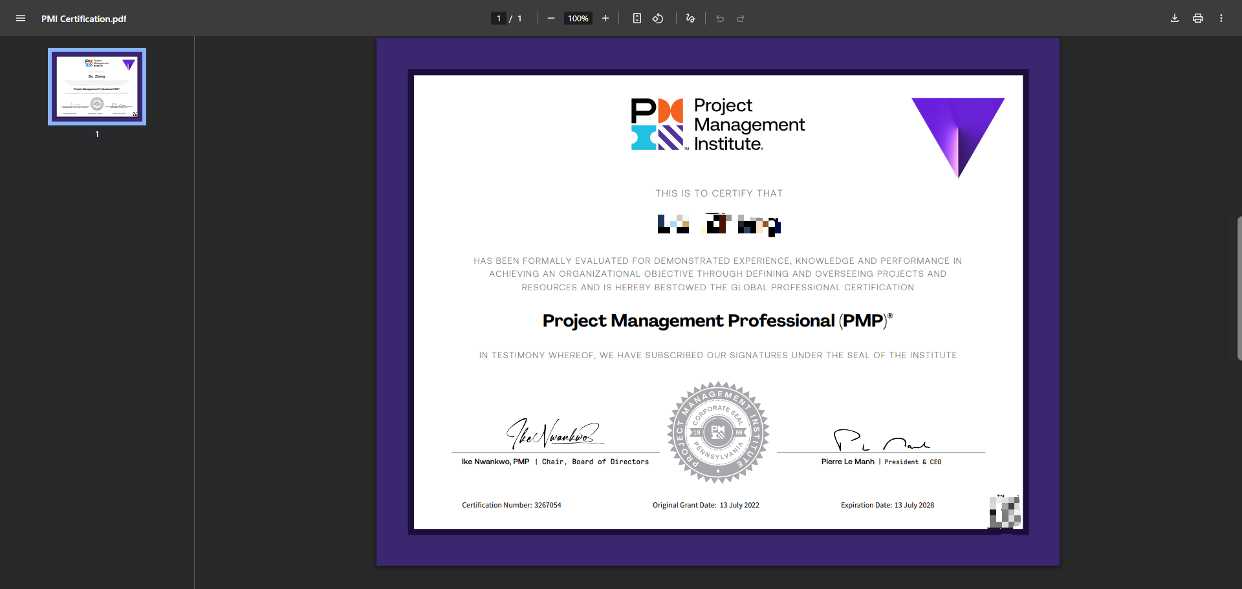Screen dimensions: 1242x589
Task: Click the Chair, Board of Directors title
Action: [595, 462]
